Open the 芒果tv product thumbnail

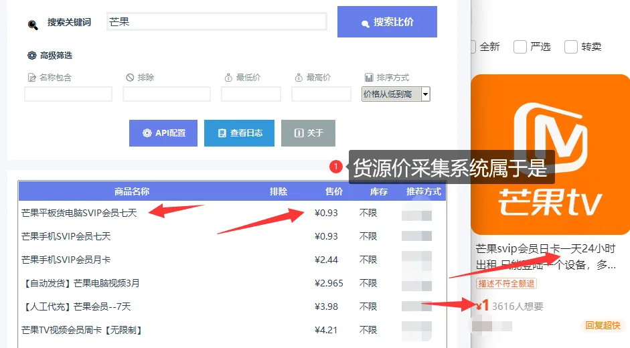coord(550,155)
